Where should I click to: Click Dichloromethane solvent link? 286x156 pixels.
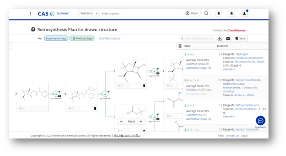(245, 109)
